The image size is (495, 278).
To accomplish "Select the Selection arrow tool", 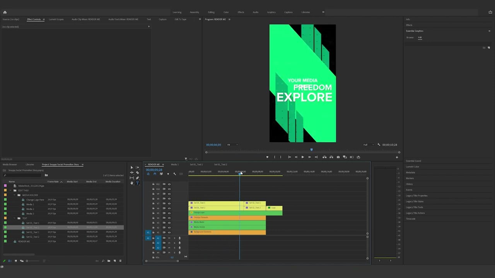I will (x=132, y=168).
